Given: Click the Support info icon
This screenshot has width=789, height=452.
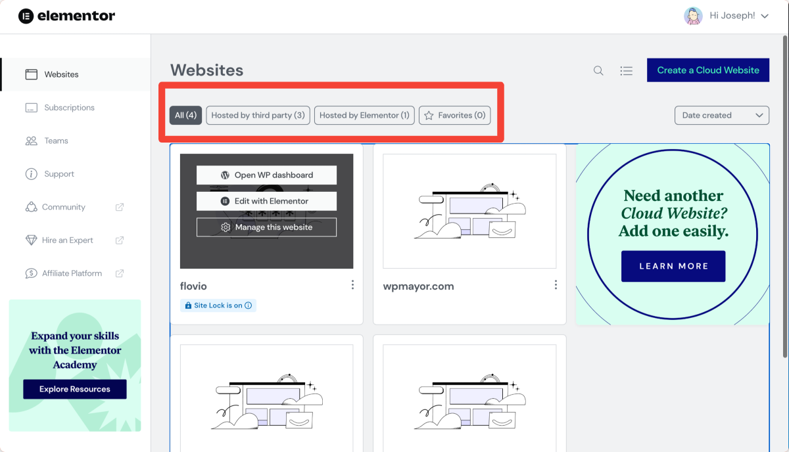Looking at the screenshot, I should point(31,174).
